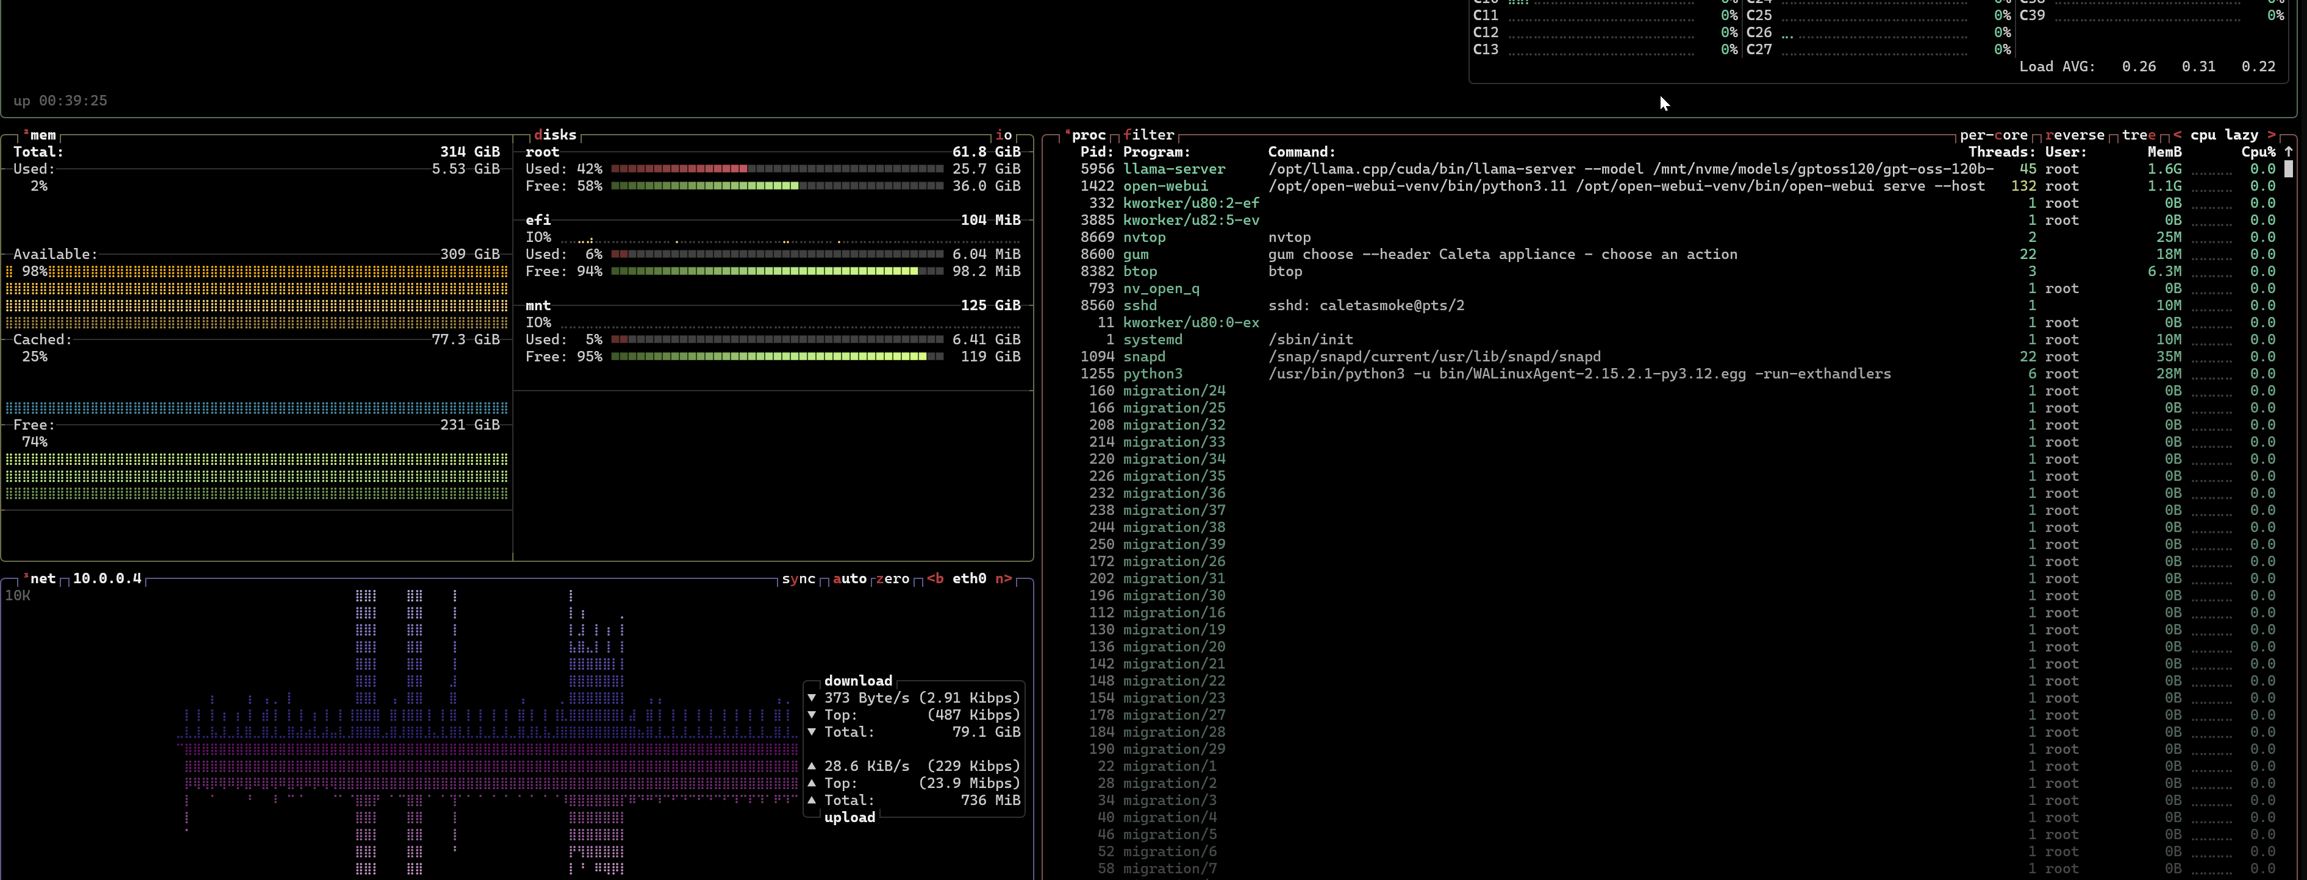
Task: Click the eth0 interface label
Action: coord(969,579)
